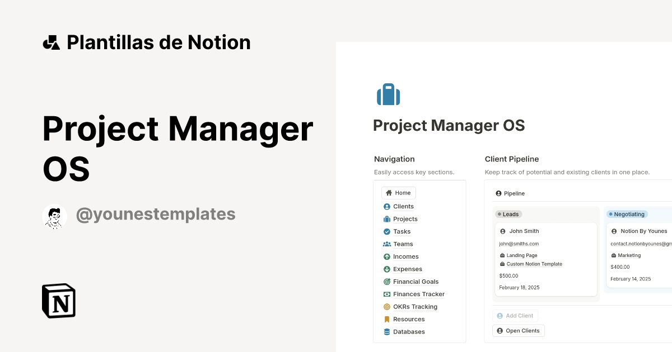Screen dimensions: 672x352
Task: Click the @younestemplates author link
Action: (x=156, y=214)
